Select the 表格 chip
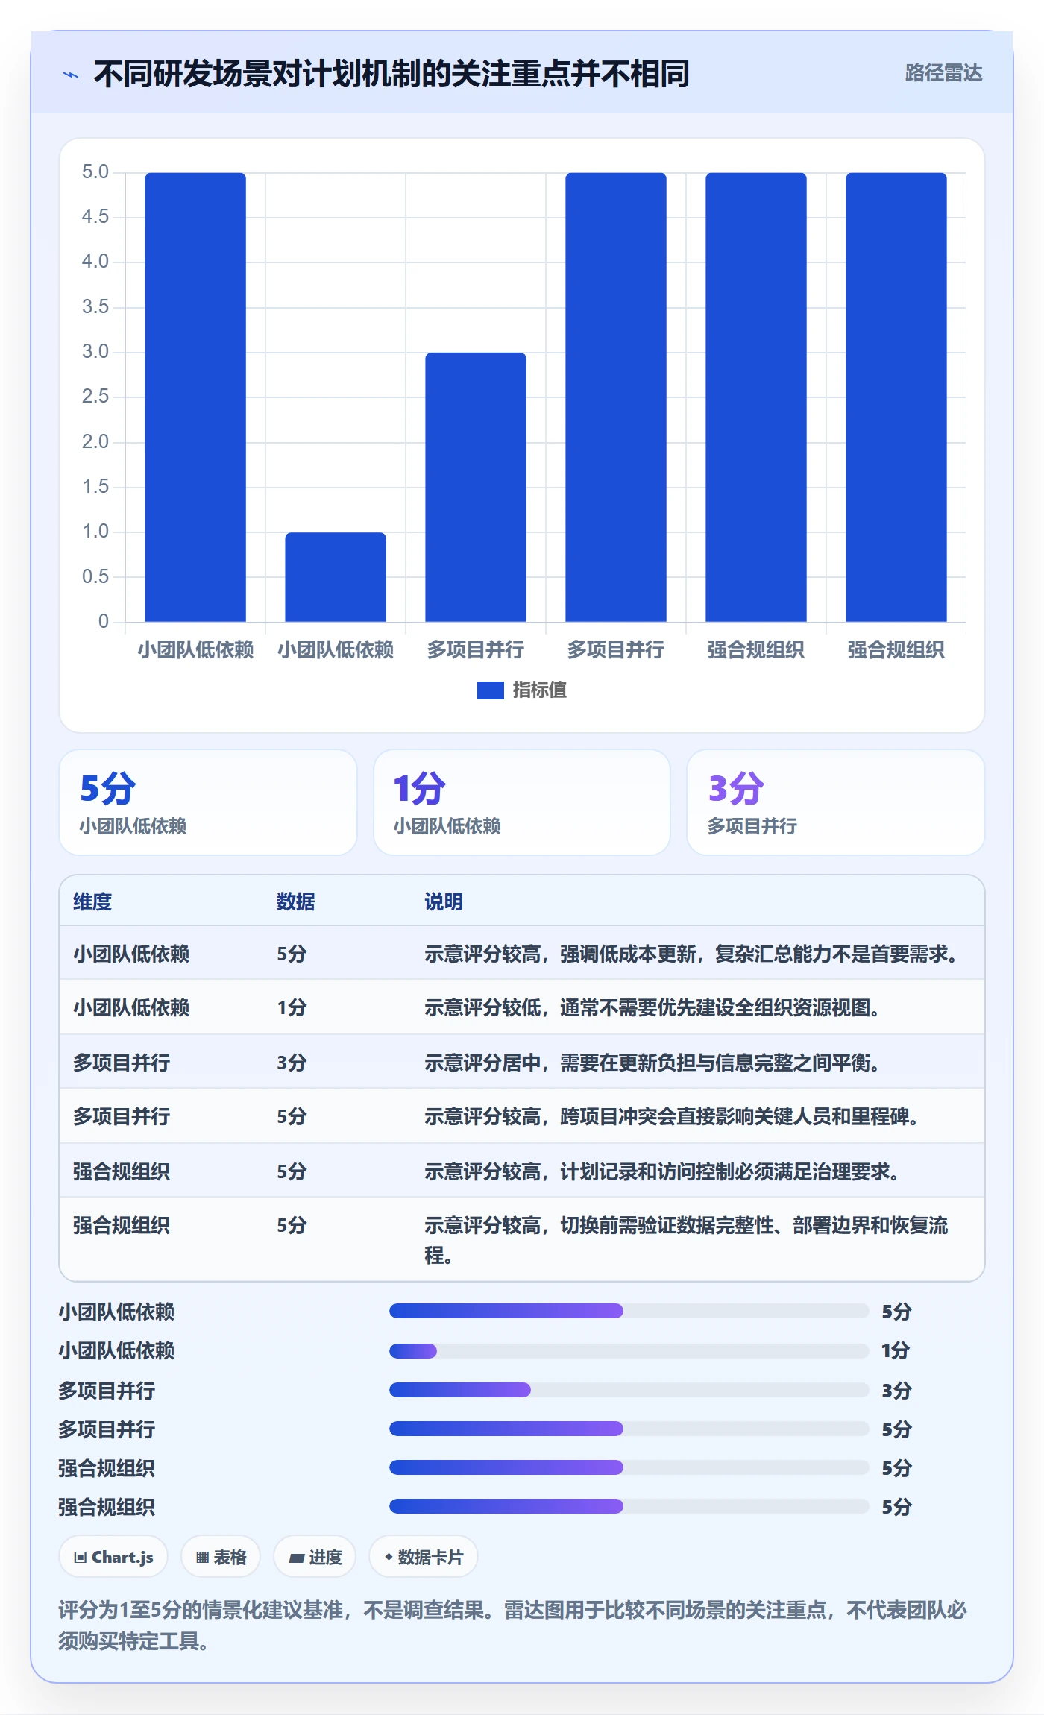The image size is (1044, 1715). click(221, 1557)
